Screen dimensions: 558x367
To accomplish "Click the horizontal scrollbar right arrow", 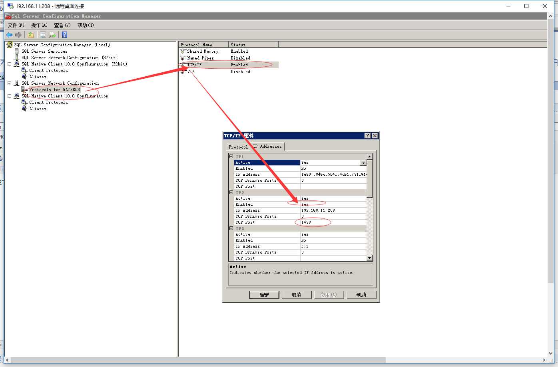I will pyautogui.click(x=544, y=360).
